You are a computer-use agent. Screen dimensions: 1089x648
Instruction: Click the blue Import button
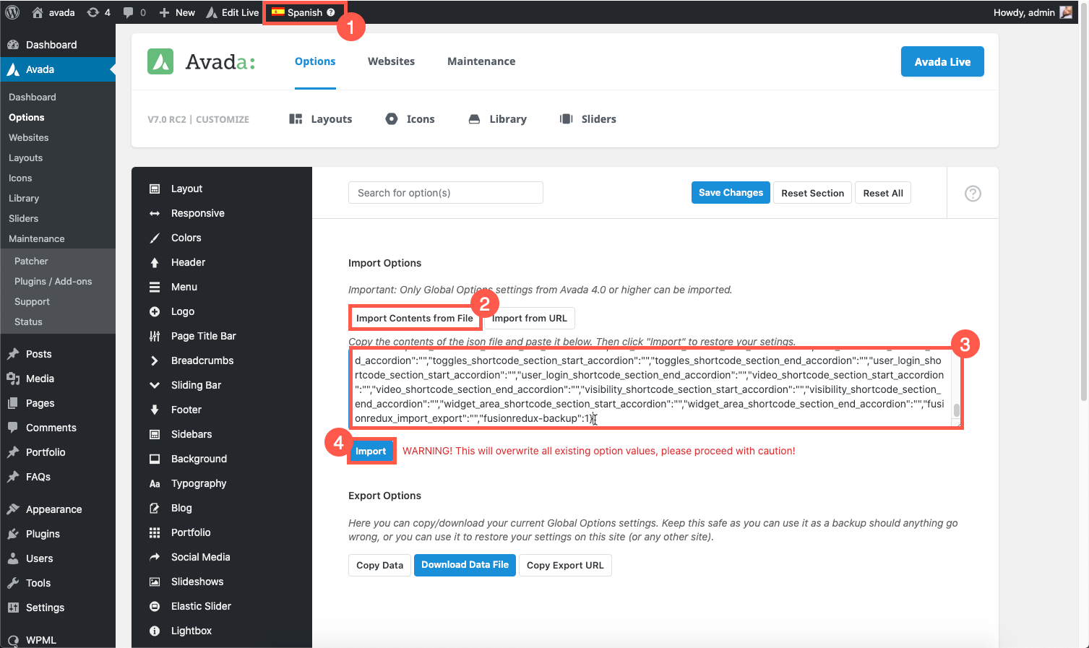point(371,451)
